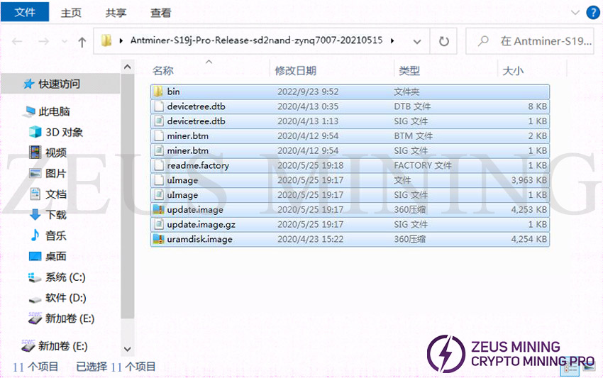Select the update.image.gz file
603x378 pixels.
click(x=350, y=224)
